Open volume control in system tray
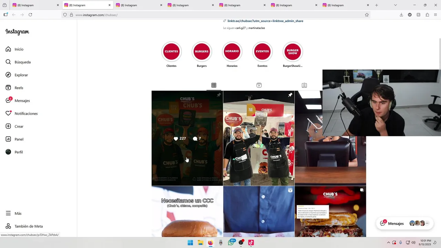The width and height of the screenshot is (441, 248). pos(413,242)
